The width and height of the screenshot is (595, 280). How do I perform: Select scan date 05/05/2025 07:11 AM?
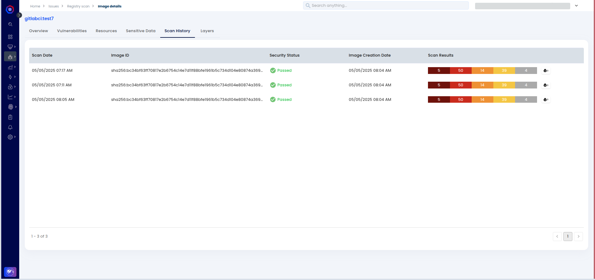52,85
